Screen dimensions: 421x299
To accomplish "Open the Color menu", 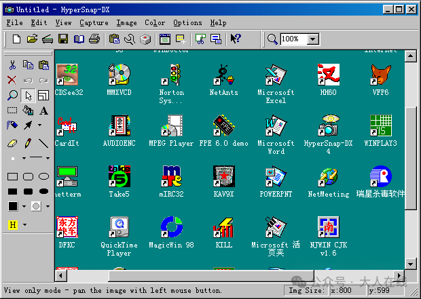I will 155,23.
